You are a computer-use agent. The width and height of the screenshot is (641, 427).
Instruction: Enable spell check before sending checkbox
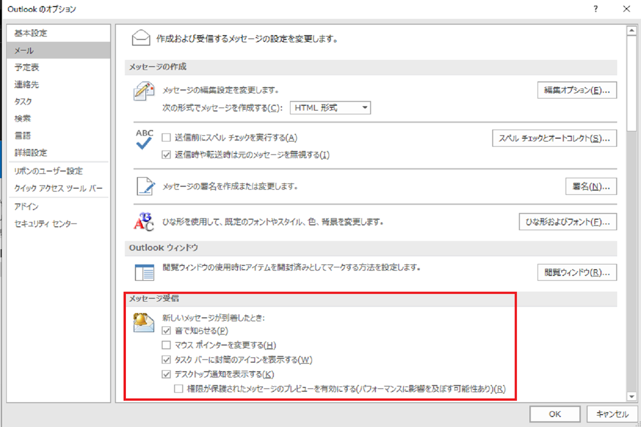point(166,138)
